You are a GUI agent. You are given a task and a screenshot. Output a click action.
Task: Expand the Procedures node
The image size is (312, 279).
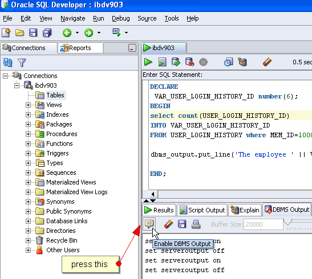[28, 134]
